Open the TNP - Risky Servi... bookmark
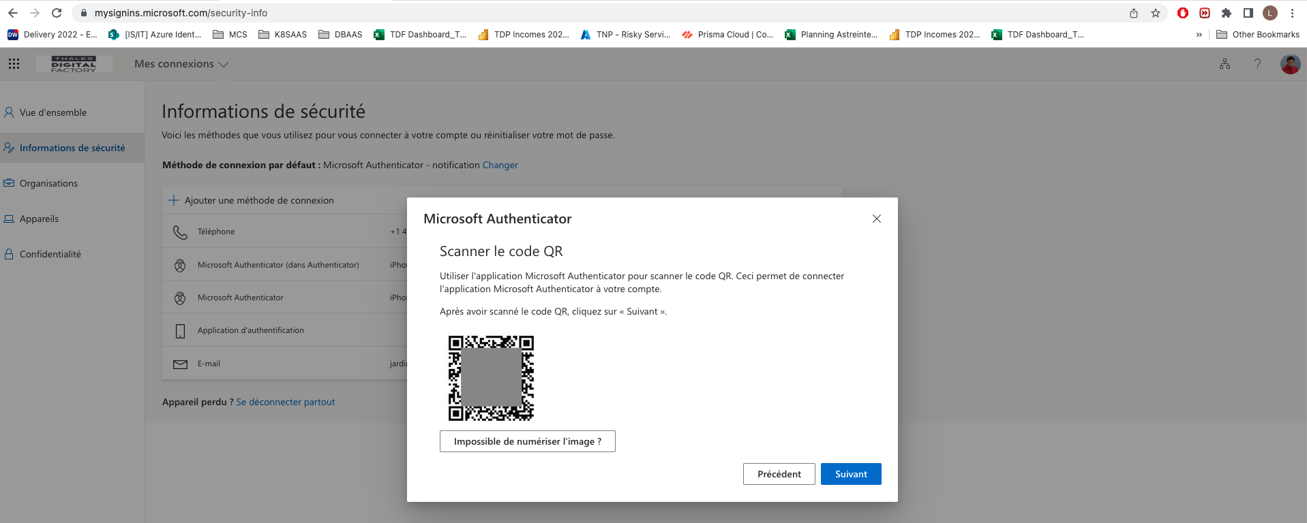This screenshot has width=1307, height=523. click(625, 35)
